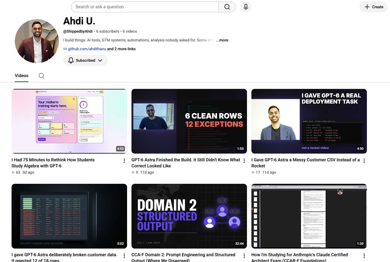Click the 32:44 duration badge
390x262 pixels.
(240, 244)
